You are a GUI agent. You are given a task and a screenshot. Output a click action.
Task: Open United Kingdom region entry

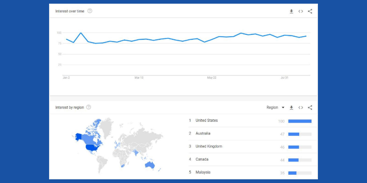(x=208, y=146)
